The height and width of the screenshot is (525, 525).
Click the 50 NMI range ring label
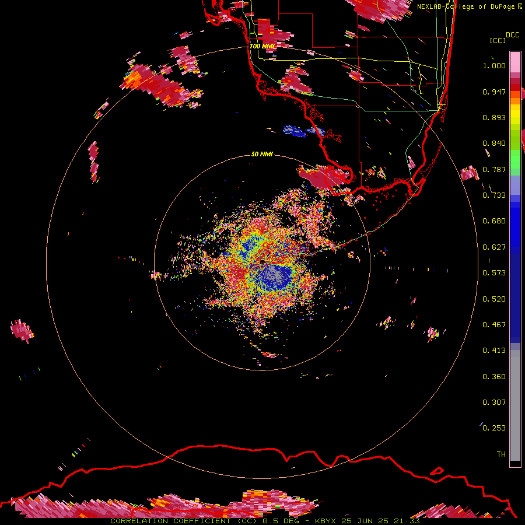262,154
